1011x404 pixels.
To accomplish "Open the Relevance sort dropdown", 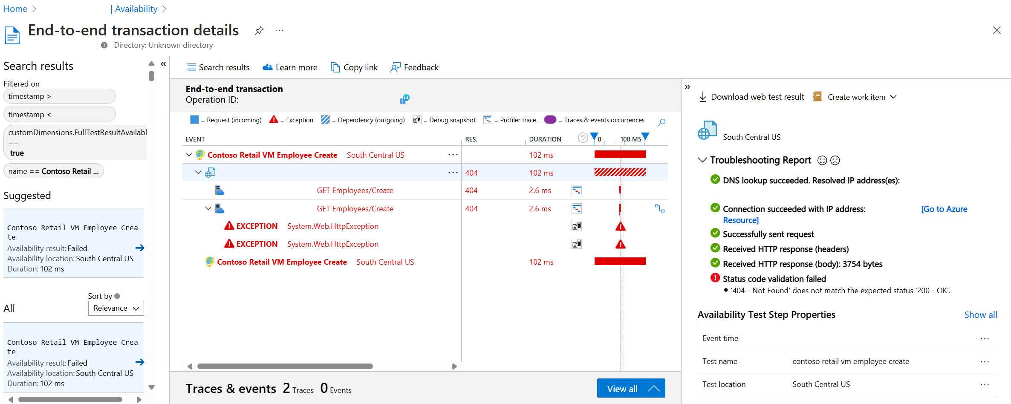I will [x=116, y=308].
